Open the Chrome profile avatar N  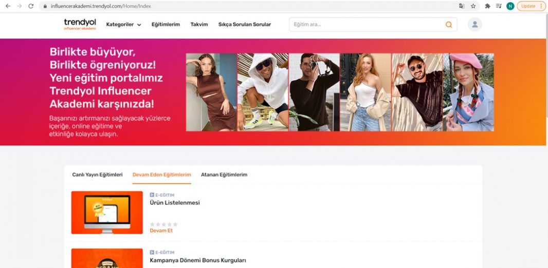pos(510,6)
